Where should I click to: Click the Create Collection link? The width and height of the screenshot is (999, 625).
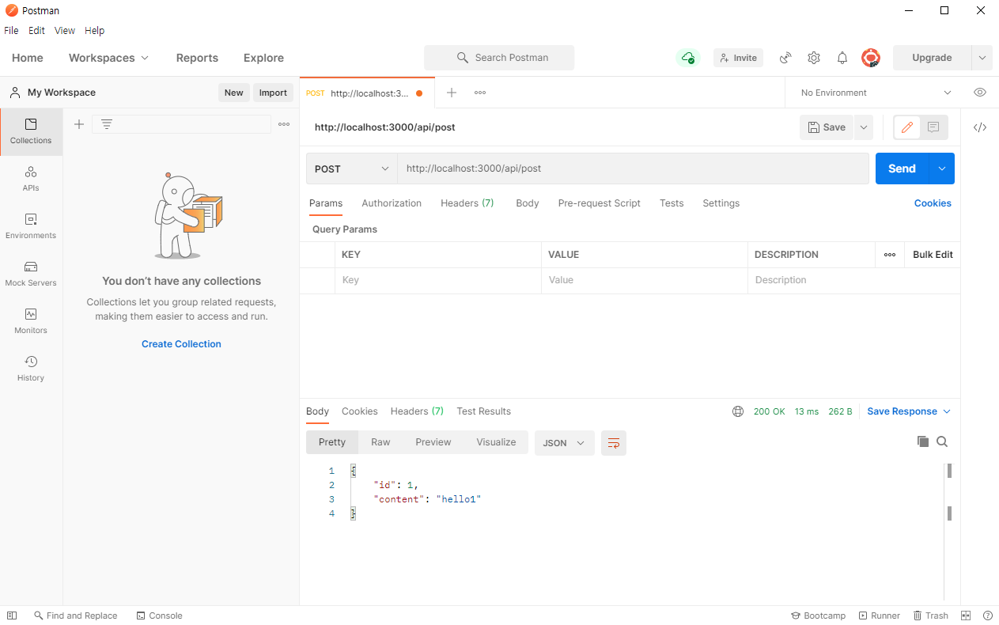(x=181, y=344)
